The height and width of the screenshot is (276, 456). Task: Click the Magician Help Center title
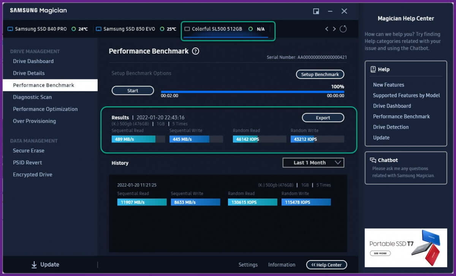tap(406, 18)
